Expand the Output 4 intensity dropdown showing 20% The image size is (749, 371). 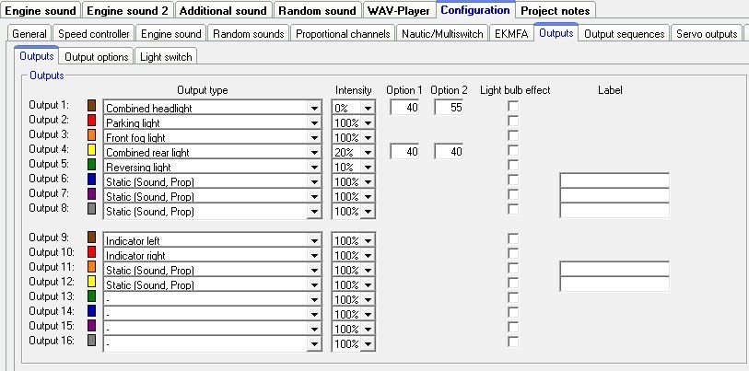(369, 152)
